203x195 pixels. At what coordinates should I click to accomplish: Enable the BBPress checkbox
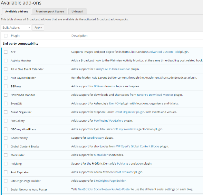click(x=6, y=86)
